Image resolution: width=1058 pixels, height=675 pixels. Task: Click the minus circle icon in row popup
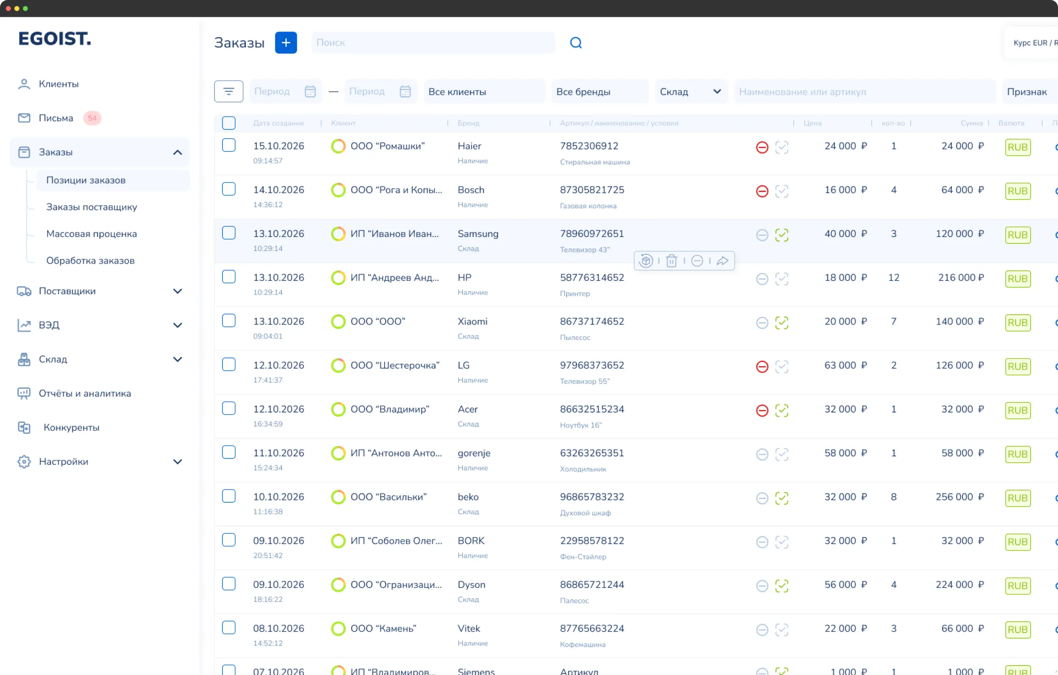point(697,261)
